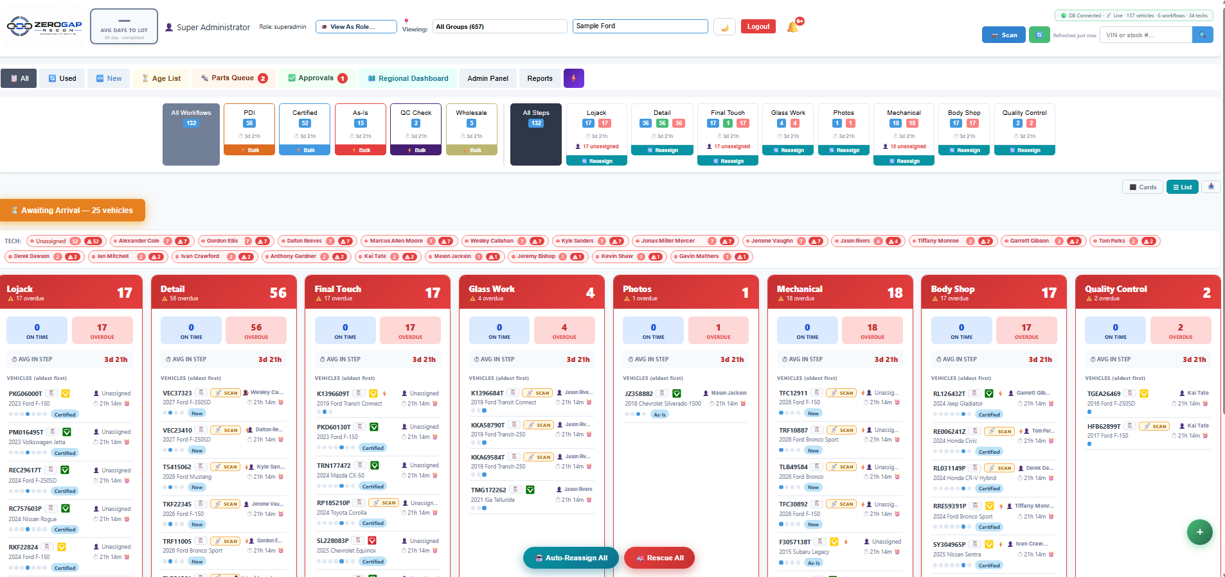Click the search magnifier beside VIN field
The height and width of the screenshot is (577, 1225).
tap(1203, 35)
